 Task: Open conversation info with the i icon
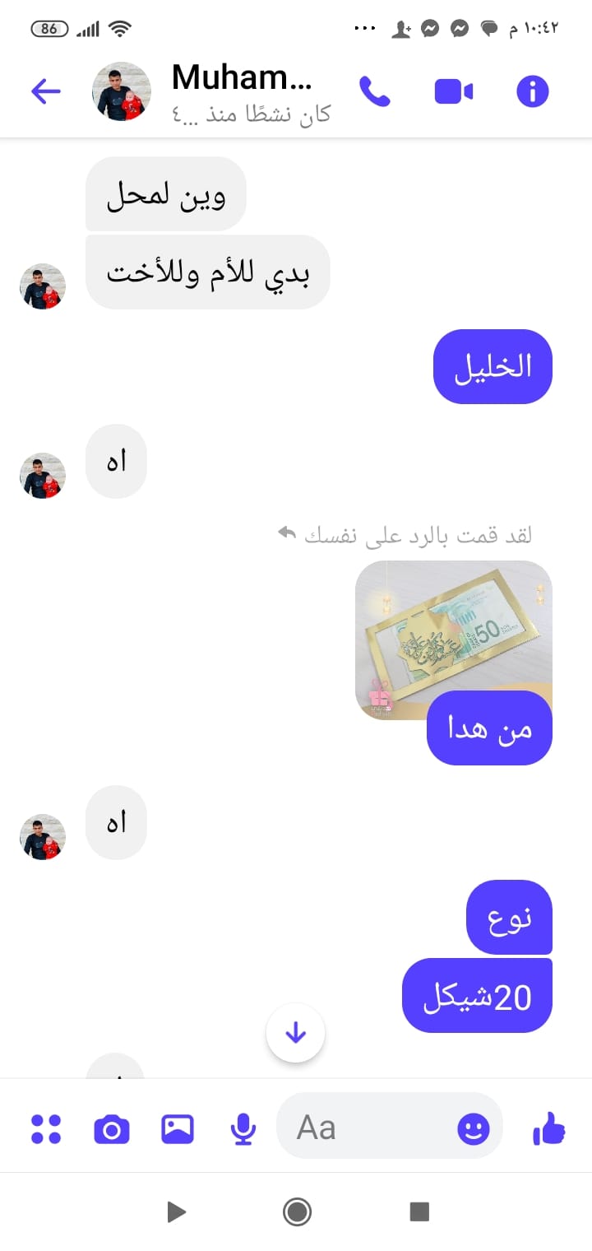(x=532, y=91)
